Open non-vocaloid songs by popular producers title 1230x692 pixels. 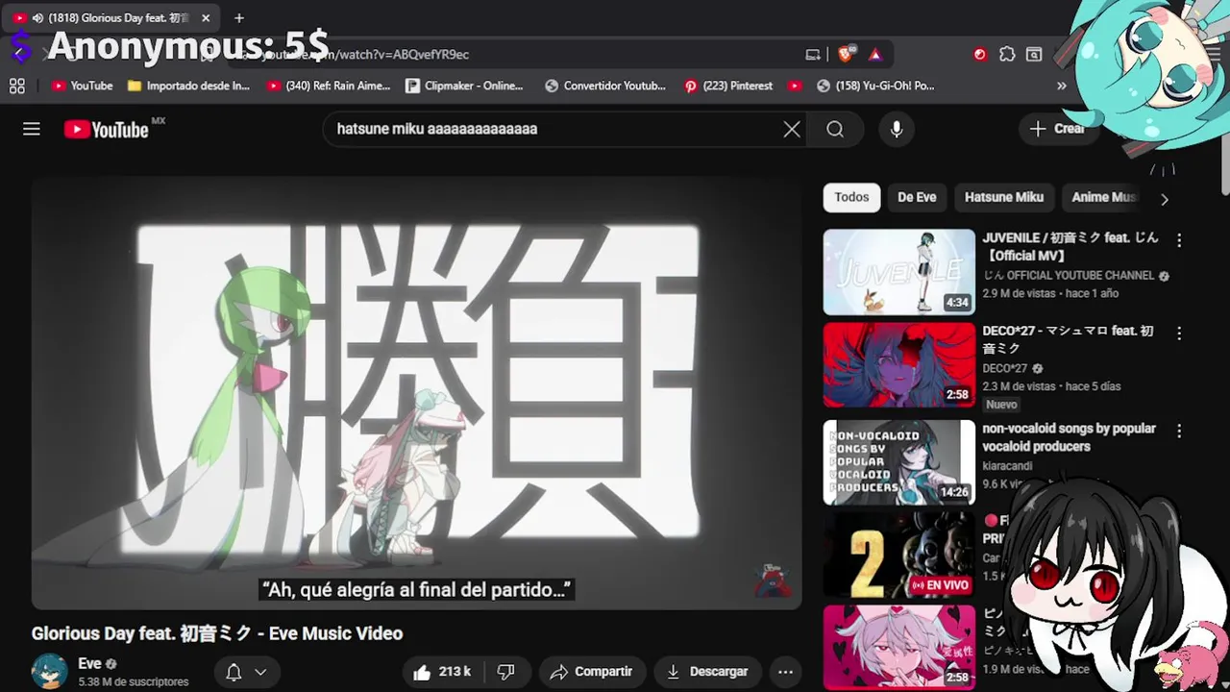point(1069,437)
